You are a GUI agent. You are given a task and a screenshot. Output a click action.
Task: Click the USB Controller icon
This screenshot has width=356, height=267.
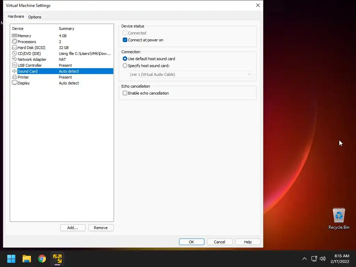coord(15,65)
